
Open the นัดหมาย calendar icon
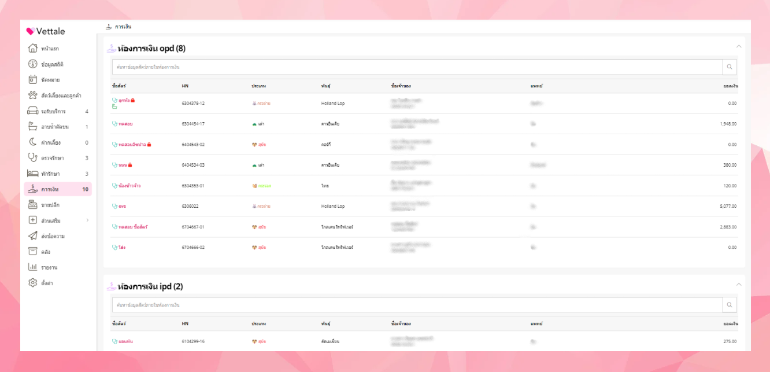pos(33,80)
